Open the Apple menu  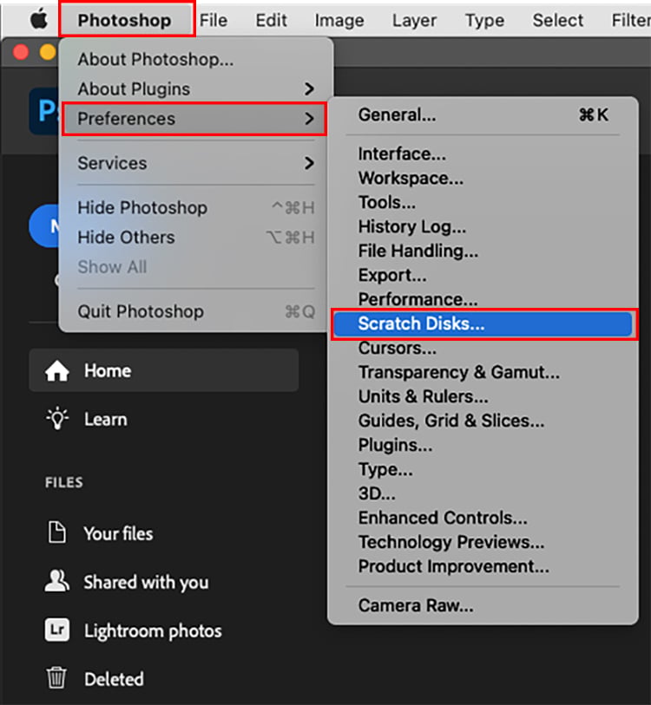39,20
